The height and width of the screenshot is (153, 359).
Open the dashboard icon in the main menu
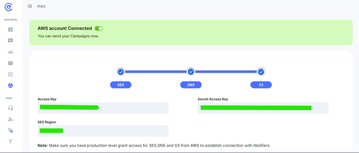point(10,29)
